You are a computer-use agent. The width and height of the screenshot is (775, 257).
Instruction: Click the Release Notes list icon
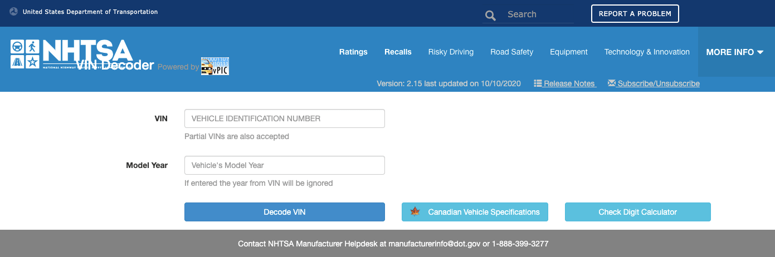tap(538, 83)
